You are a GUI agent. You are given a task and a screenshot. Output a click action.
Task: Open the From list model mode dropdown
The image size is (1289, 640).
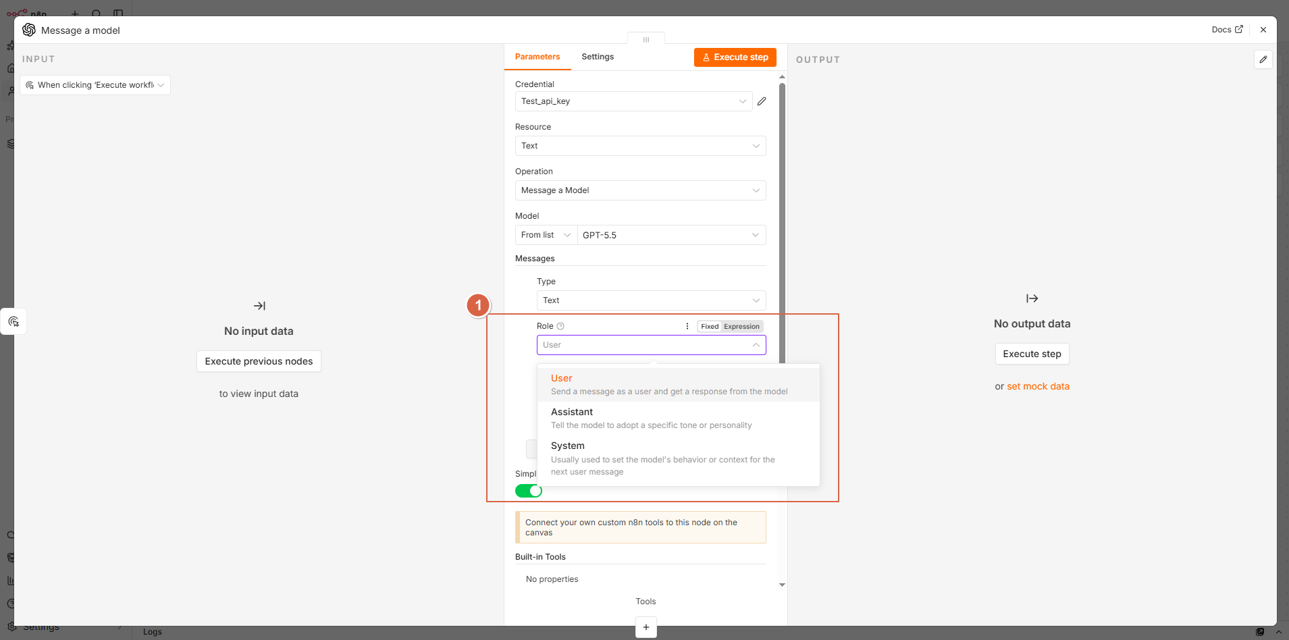tap(546, 235)
